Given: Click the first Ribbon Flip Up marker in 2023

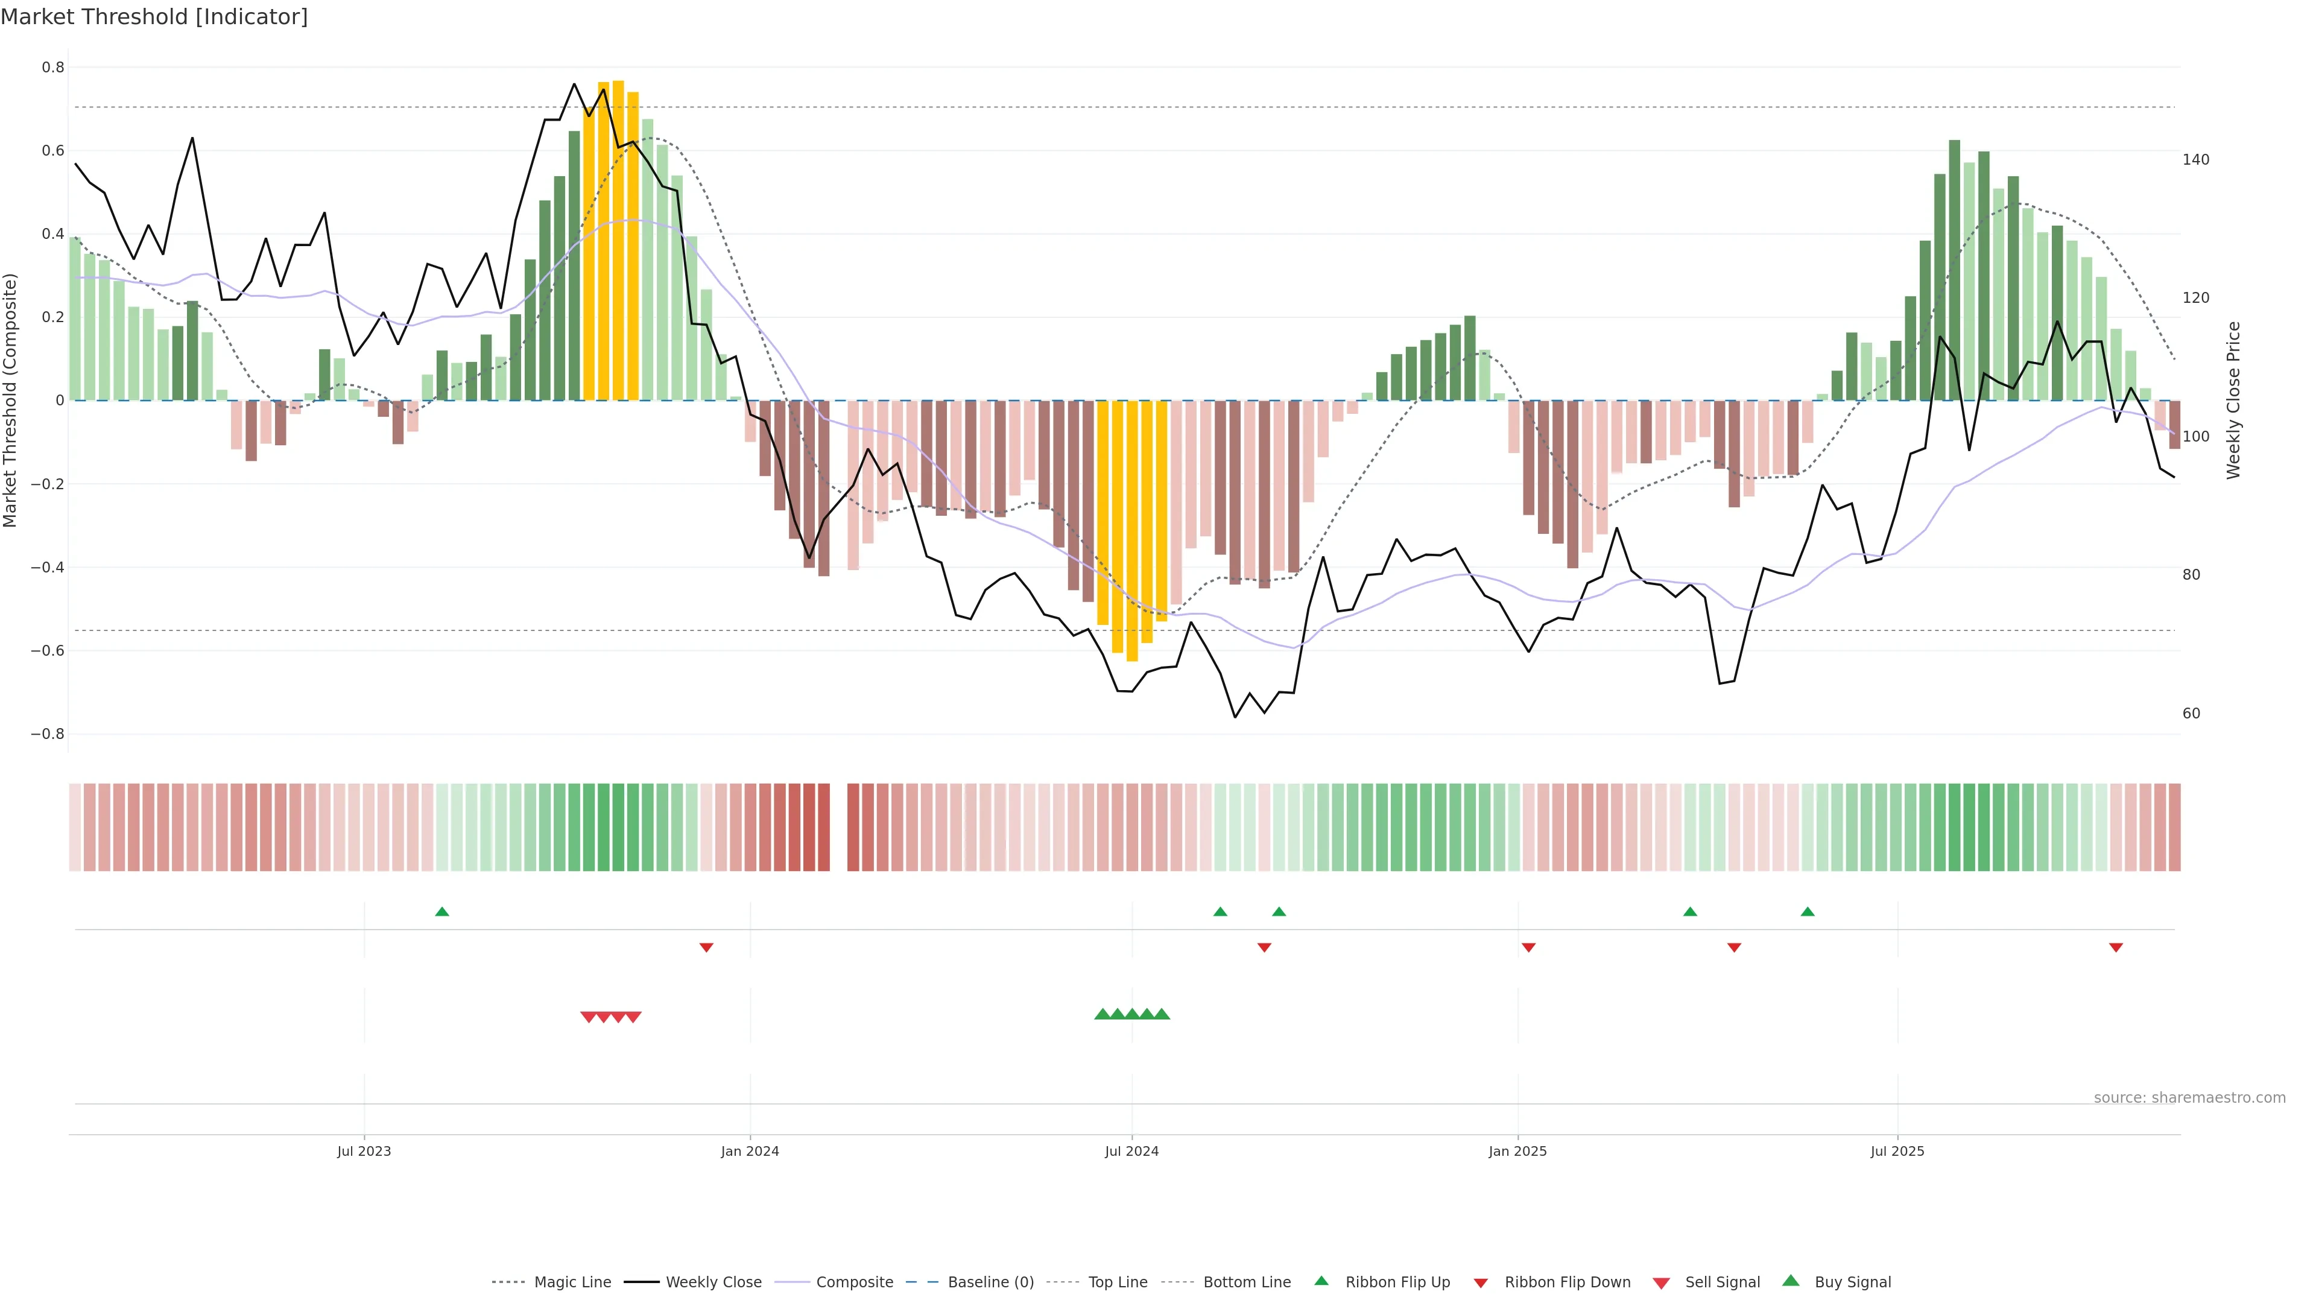Looking at the screenshot, I should 441,912.
